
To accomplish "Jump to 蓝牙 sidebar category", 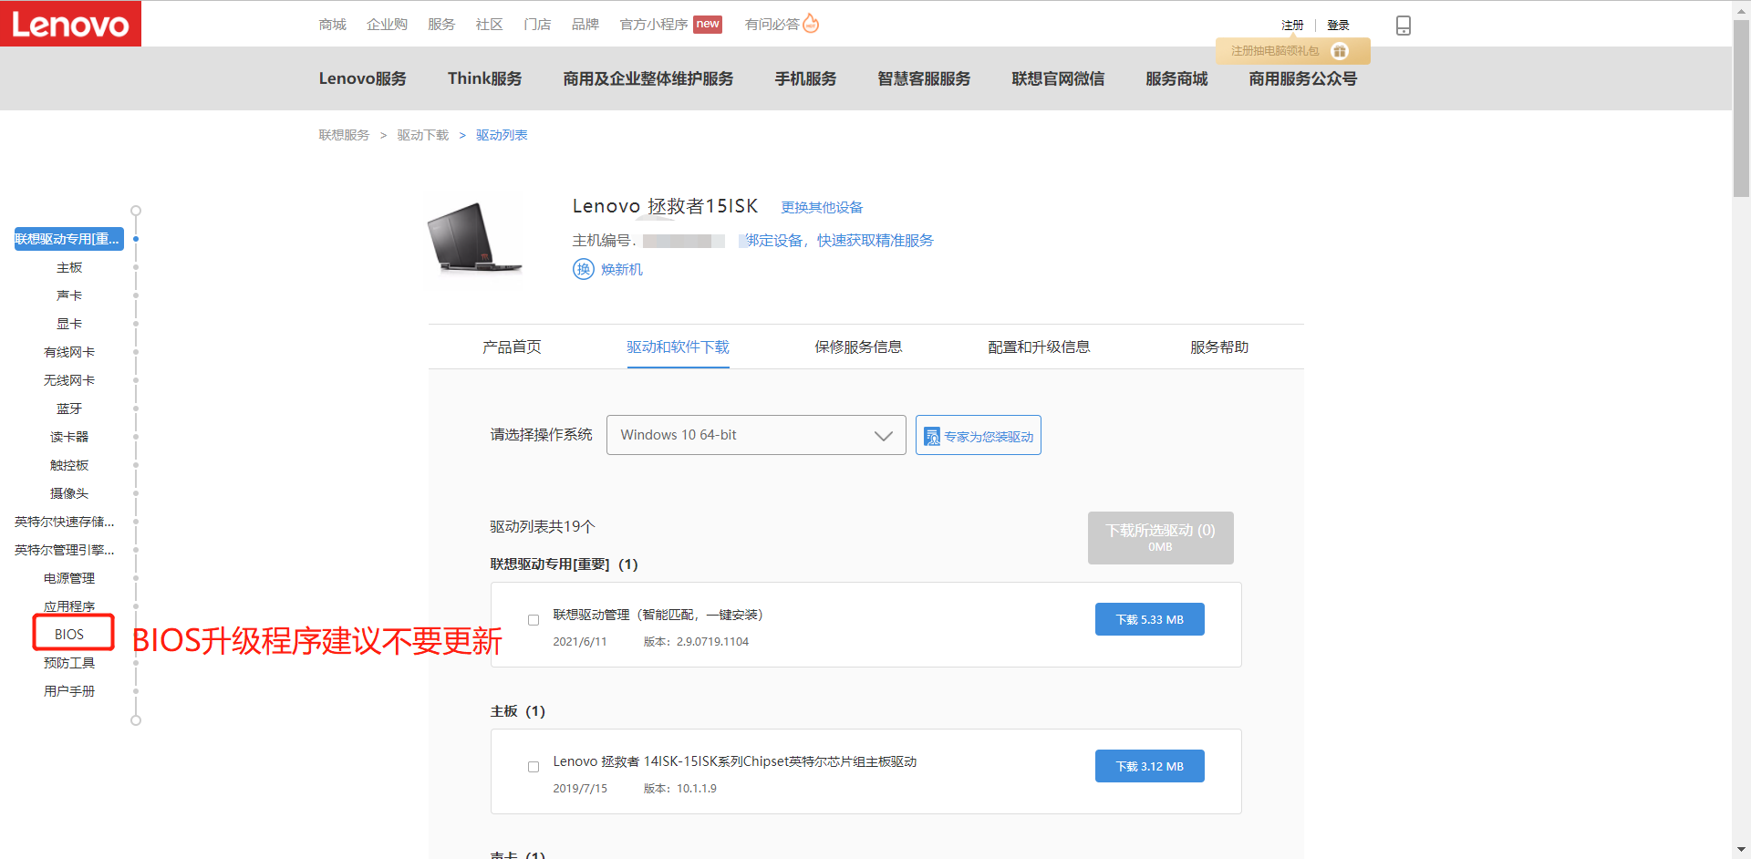I will click(69, 409).
